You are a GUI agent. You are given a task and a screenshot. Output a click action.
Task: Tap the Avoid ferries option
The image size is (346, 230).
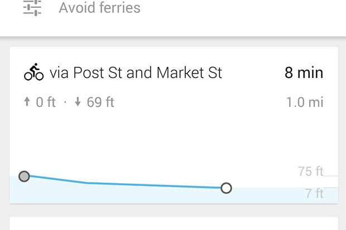coord(99,8)
